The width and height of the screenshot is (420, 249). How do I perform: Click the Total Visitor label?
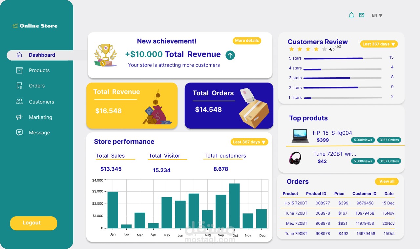[164, 156]
